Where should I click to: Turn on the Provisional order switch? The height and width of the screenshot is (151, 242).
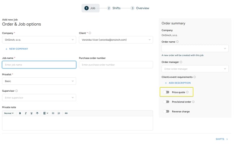166,102
